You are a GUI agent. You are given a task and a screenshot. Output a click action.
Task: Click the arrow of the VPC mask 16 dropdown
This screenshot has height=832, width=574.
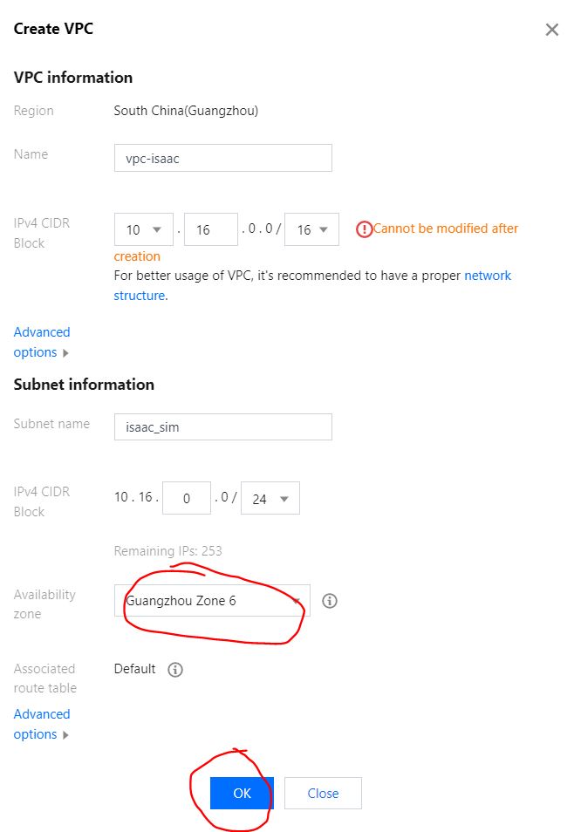[x=325, y=230]
